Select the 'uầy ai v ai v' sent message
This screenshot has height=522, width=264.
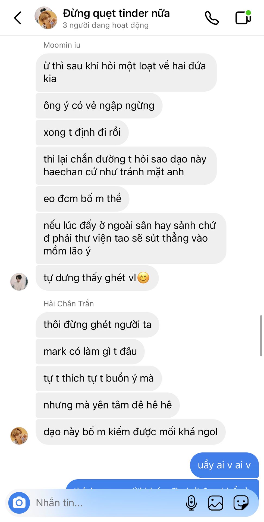click(x=224, y=465)
